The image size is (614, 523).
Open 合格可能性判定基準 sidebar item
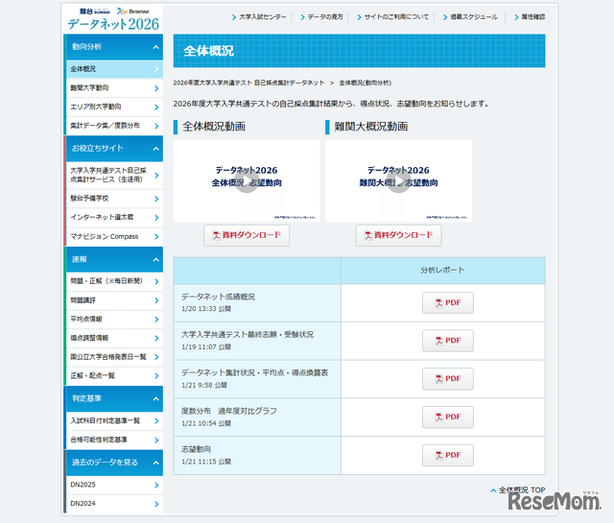coord(114,440)
